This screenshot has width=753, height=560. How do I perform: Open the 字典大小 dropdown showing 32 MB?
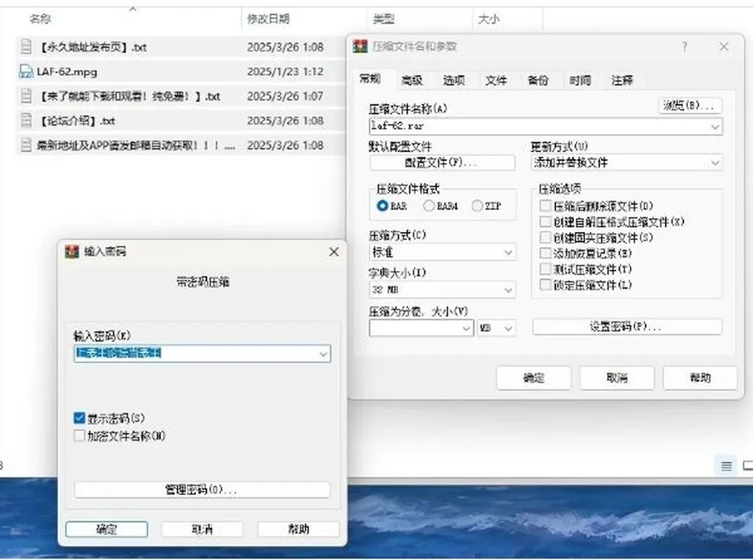click(442, 289)
